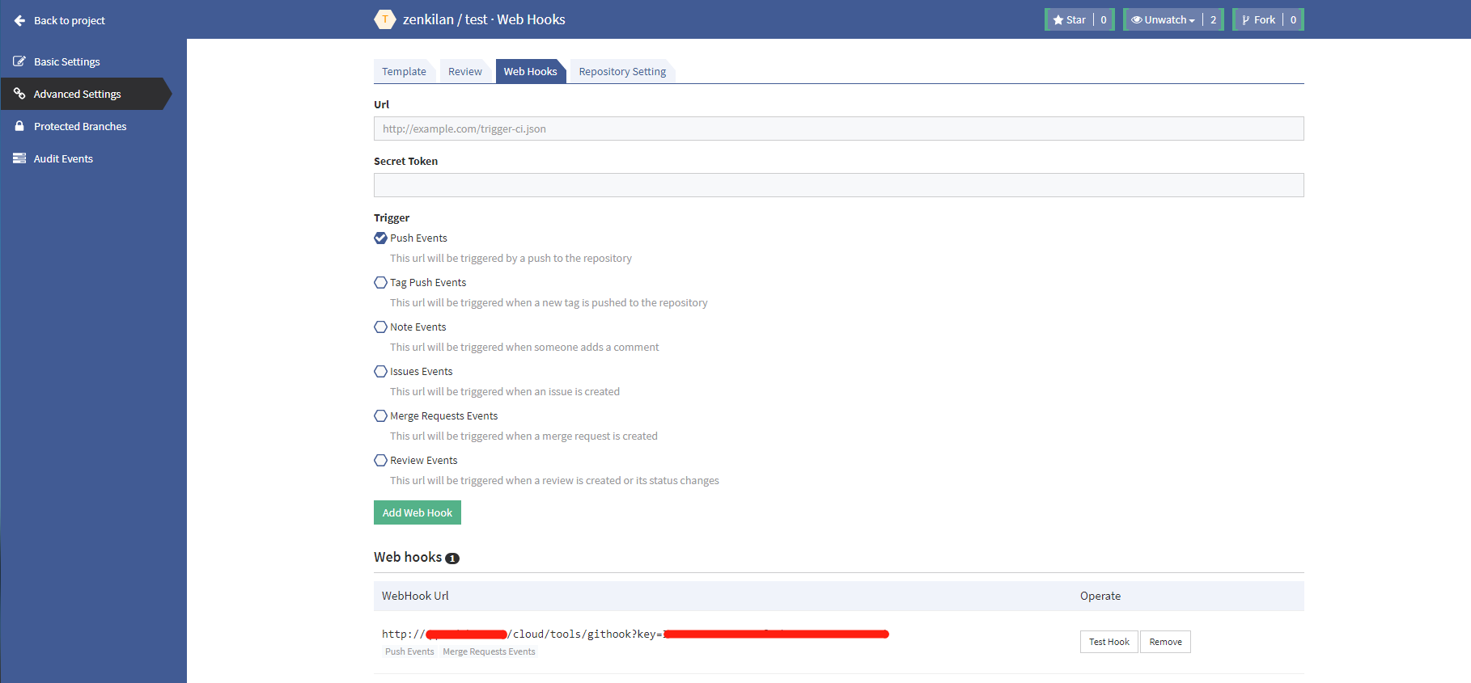
Task: Switch to the Review tab
Action: [x=465, y=71]
